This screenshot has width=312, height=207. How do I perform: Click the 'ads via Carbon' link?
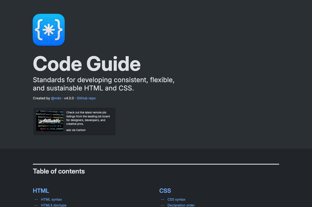point(76,130)
